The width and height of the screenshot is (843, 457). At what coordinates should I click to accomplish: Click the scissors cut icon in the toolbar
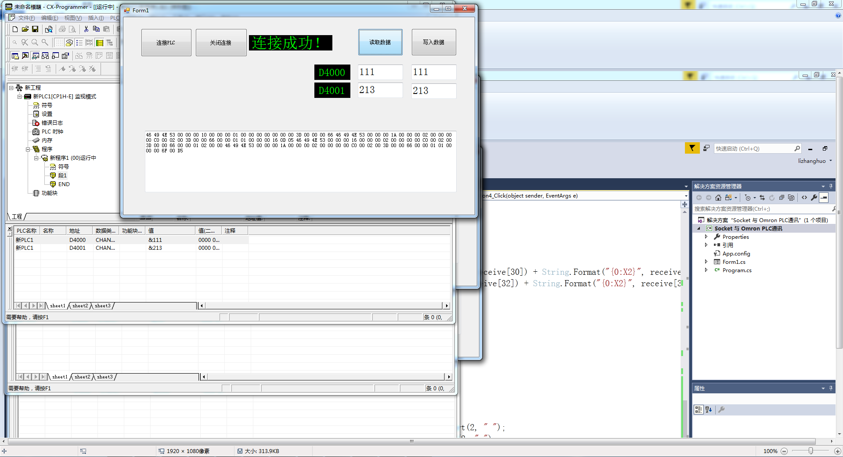click(x=86, y=29)
